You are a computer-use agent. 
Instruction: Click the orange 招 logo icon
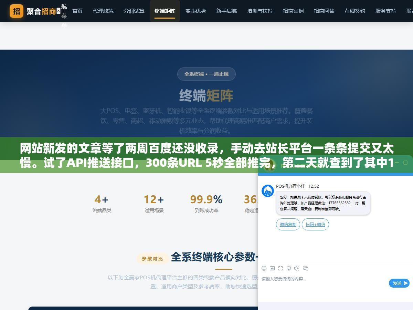point(16,11)
